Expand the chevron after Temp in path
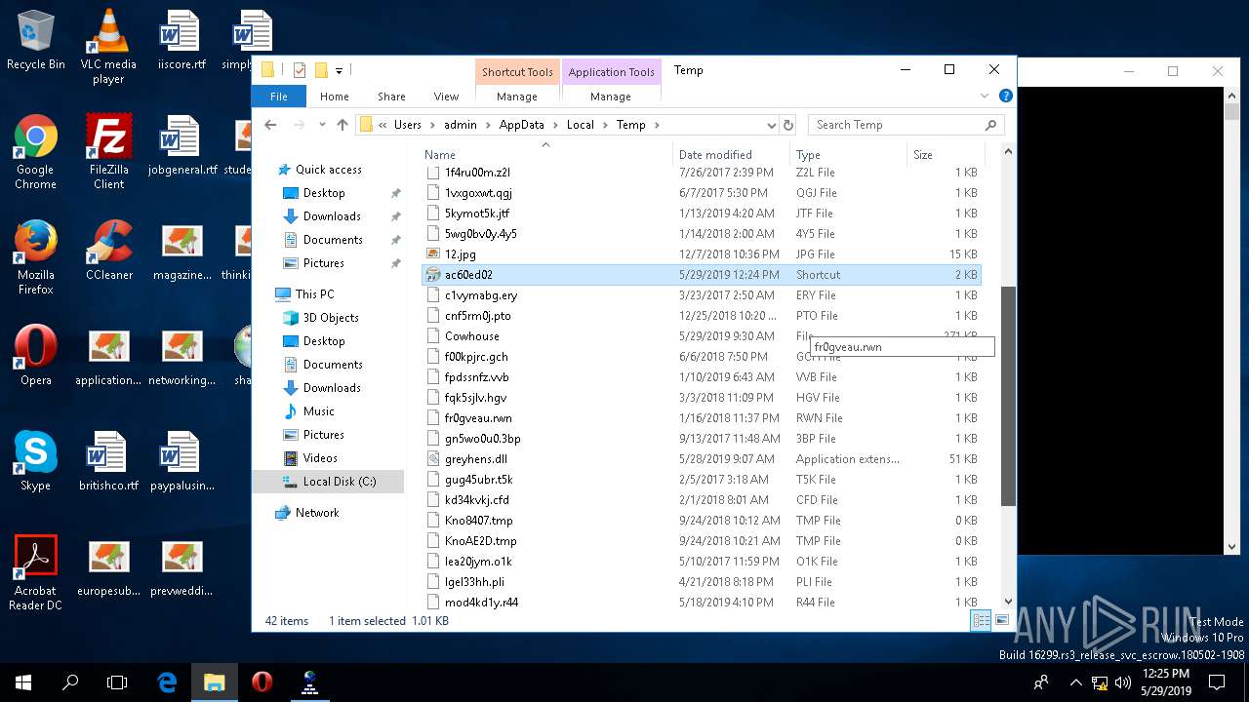Image resolution: width=1249 pixels, height=702 pixels. 657,125
